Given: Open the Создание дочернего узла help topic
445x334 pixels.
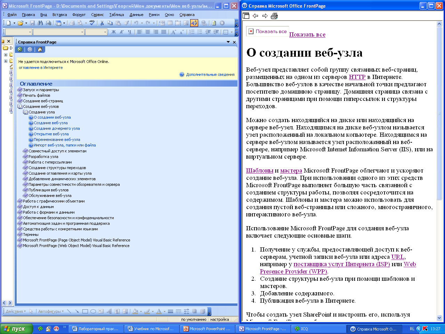Looking at the screenshot, I should pyautogui.click(x=57, y=128).
